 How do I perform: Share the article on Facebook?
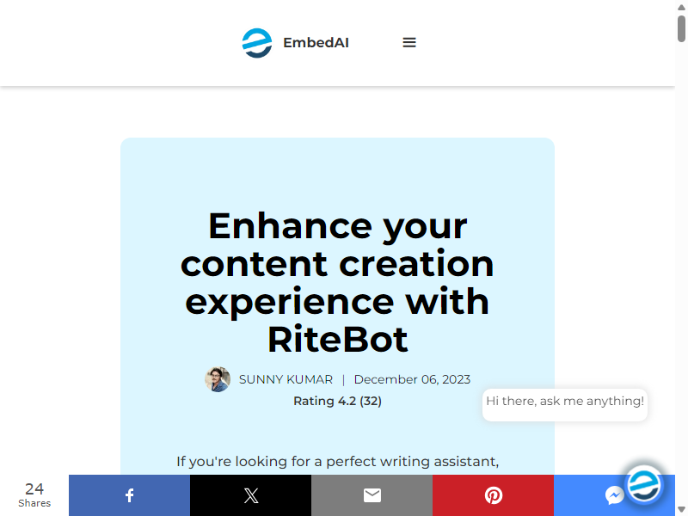(130, 495)
